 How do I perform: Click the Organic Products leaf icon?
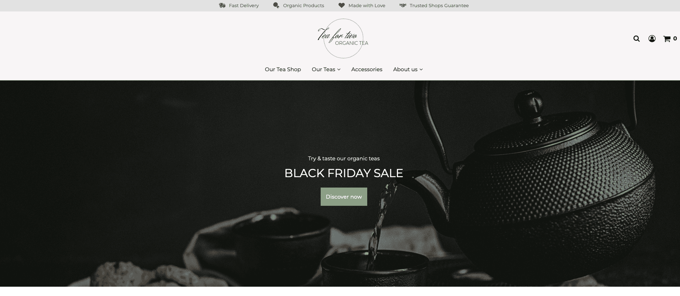[x=276, y=5]
